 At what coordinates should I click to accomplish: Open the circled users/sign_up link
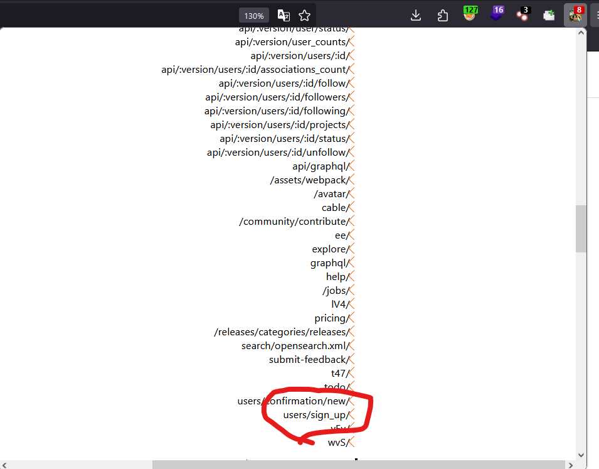click(x=315, y=414)
